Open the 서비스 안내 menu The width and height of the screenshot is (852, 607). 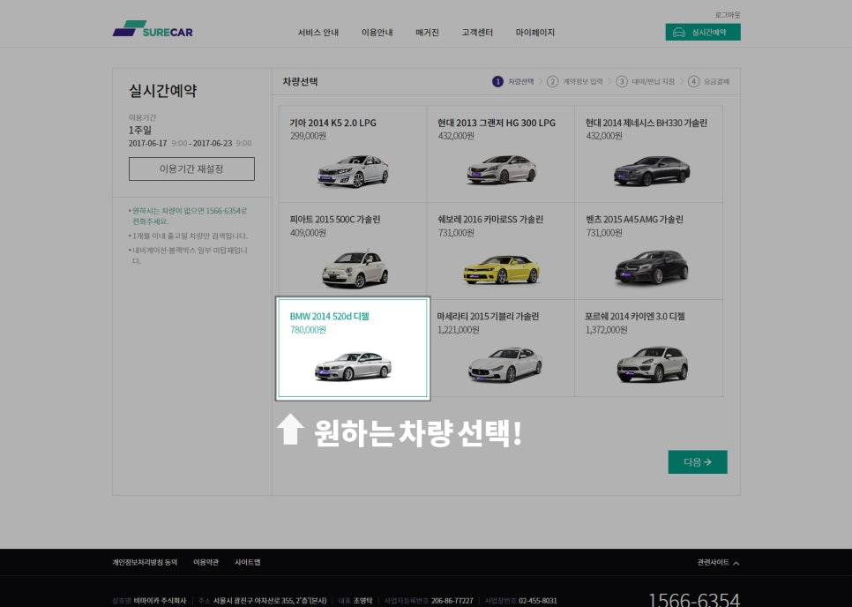coord(318,33)
